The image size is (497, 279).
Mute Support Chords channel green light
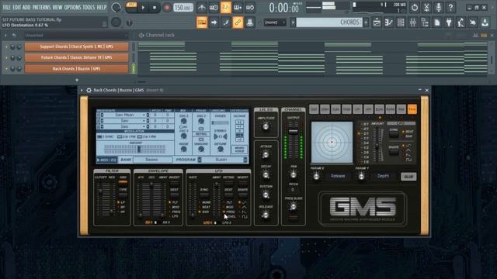tap(7, 46)
